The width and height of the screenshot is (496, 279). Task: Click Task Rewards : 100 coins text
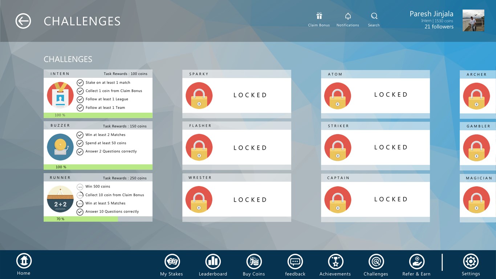[126, 74]
